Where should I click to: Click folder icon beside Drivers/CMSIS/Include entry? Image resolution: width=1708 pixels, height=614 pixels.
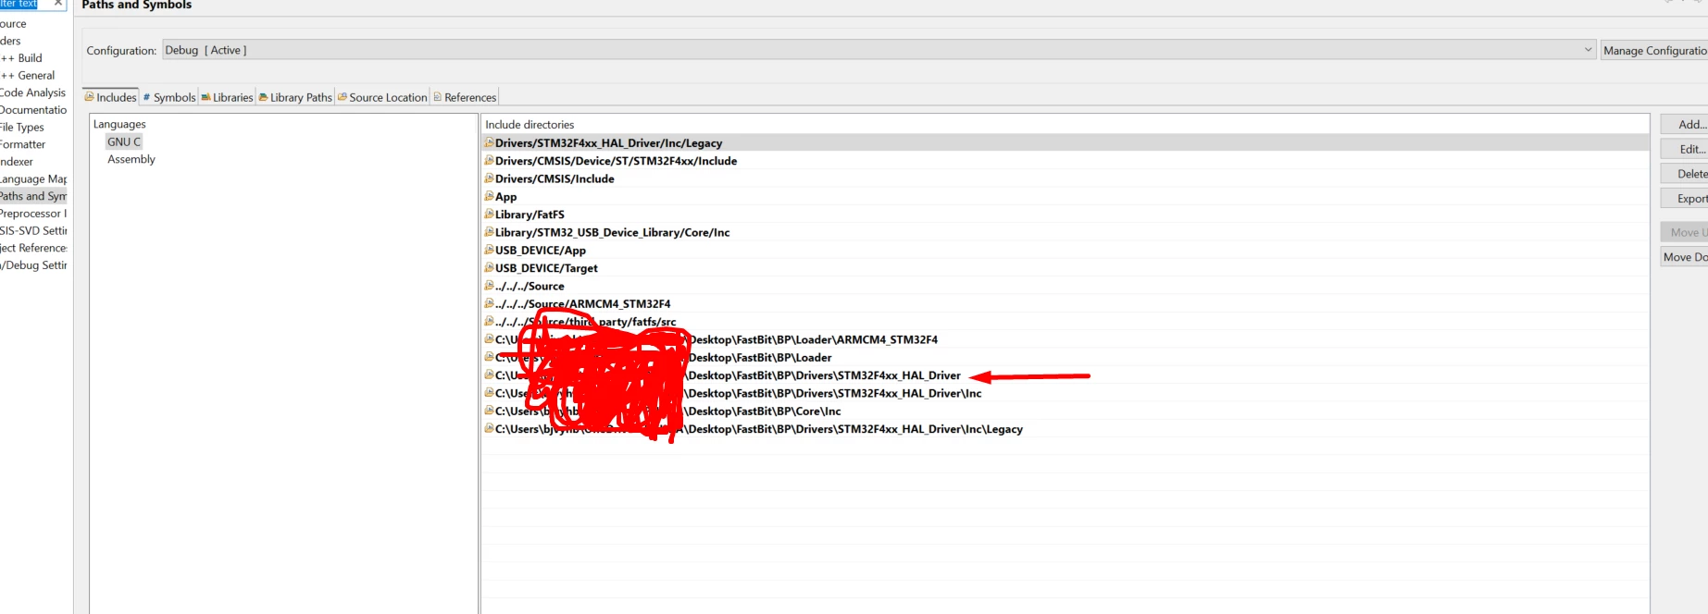point(489,178)
